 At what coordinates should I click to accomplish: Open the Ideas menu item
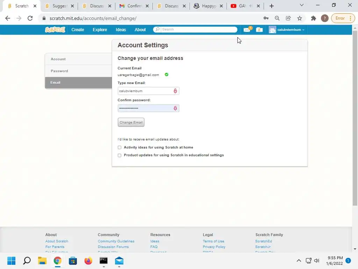[x=121, y=30]
